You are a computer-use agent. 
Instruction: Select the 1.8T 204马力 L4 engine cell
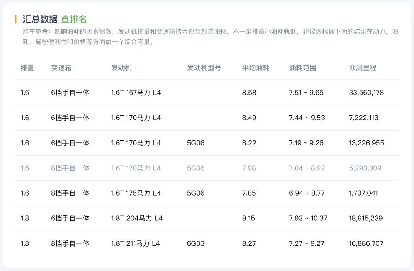[x=137, y=218]
